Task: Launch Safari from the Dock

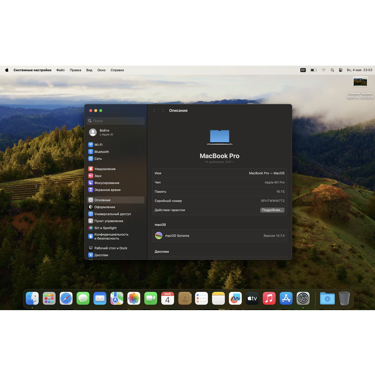Action: [x=66, y=298]
